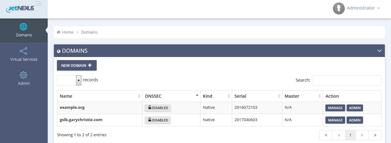Toggle the hamburger sidebar menu icon
391x143 pixels.
(x=39, y=4)
